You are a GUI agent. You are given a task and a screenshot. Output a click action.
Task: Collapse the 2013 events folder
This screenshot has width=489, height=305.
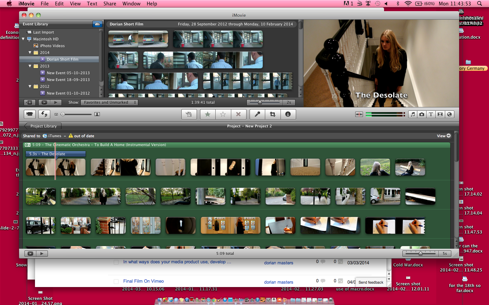coord(30,66)
